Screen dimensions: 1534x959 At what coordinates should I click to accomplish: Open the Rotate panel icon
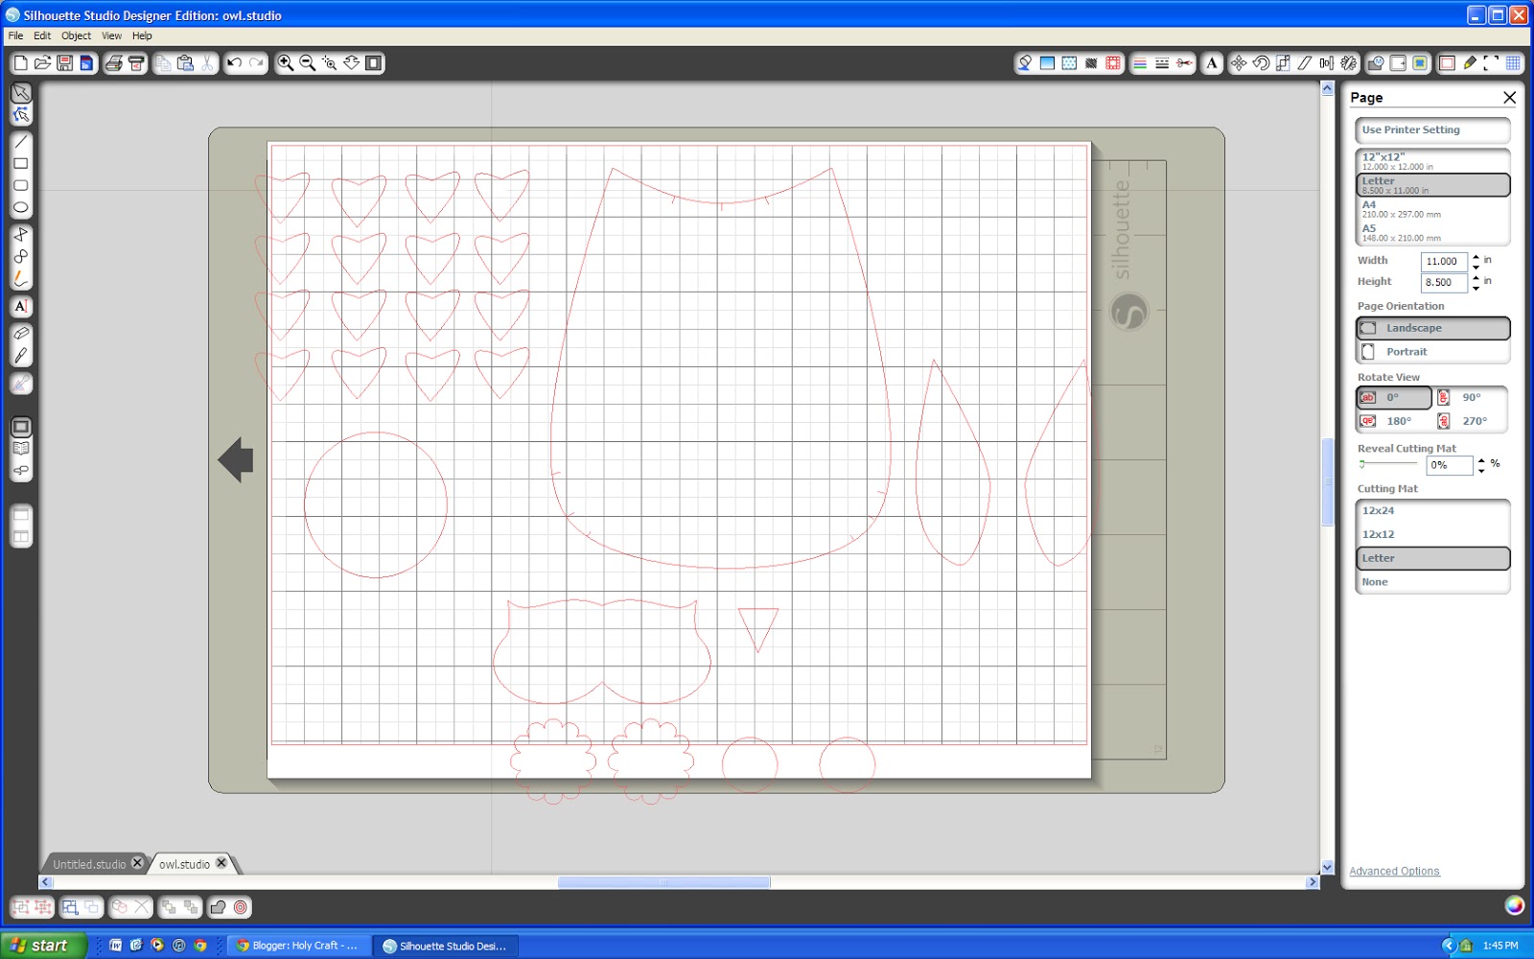tap(1261, 63)
